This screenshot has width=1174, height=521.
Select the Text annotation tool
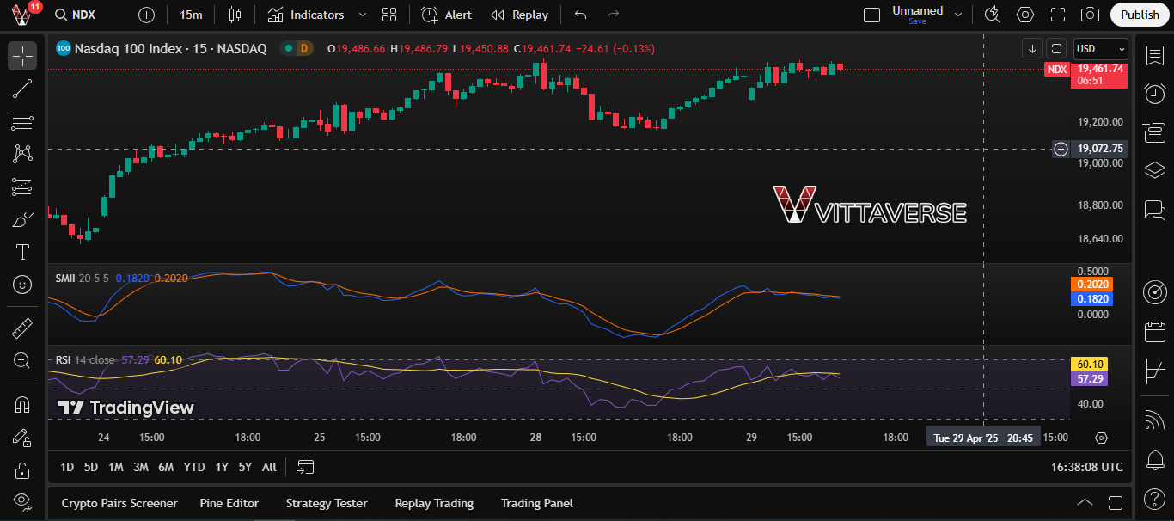point(22,252)
